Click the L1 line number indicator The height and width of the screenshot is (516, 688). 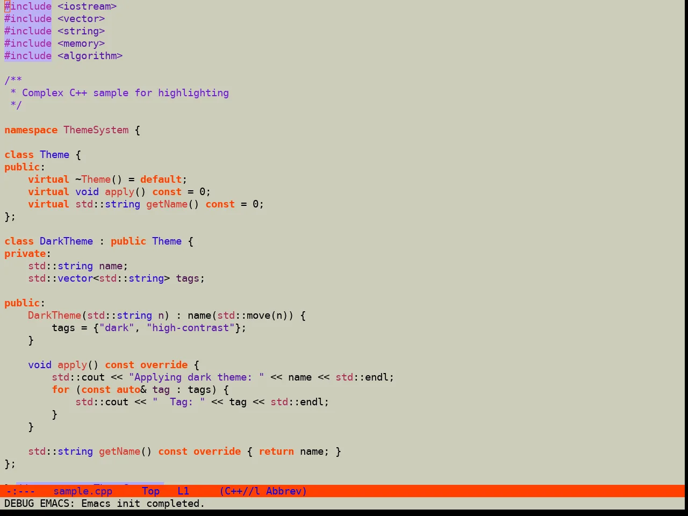183,491
